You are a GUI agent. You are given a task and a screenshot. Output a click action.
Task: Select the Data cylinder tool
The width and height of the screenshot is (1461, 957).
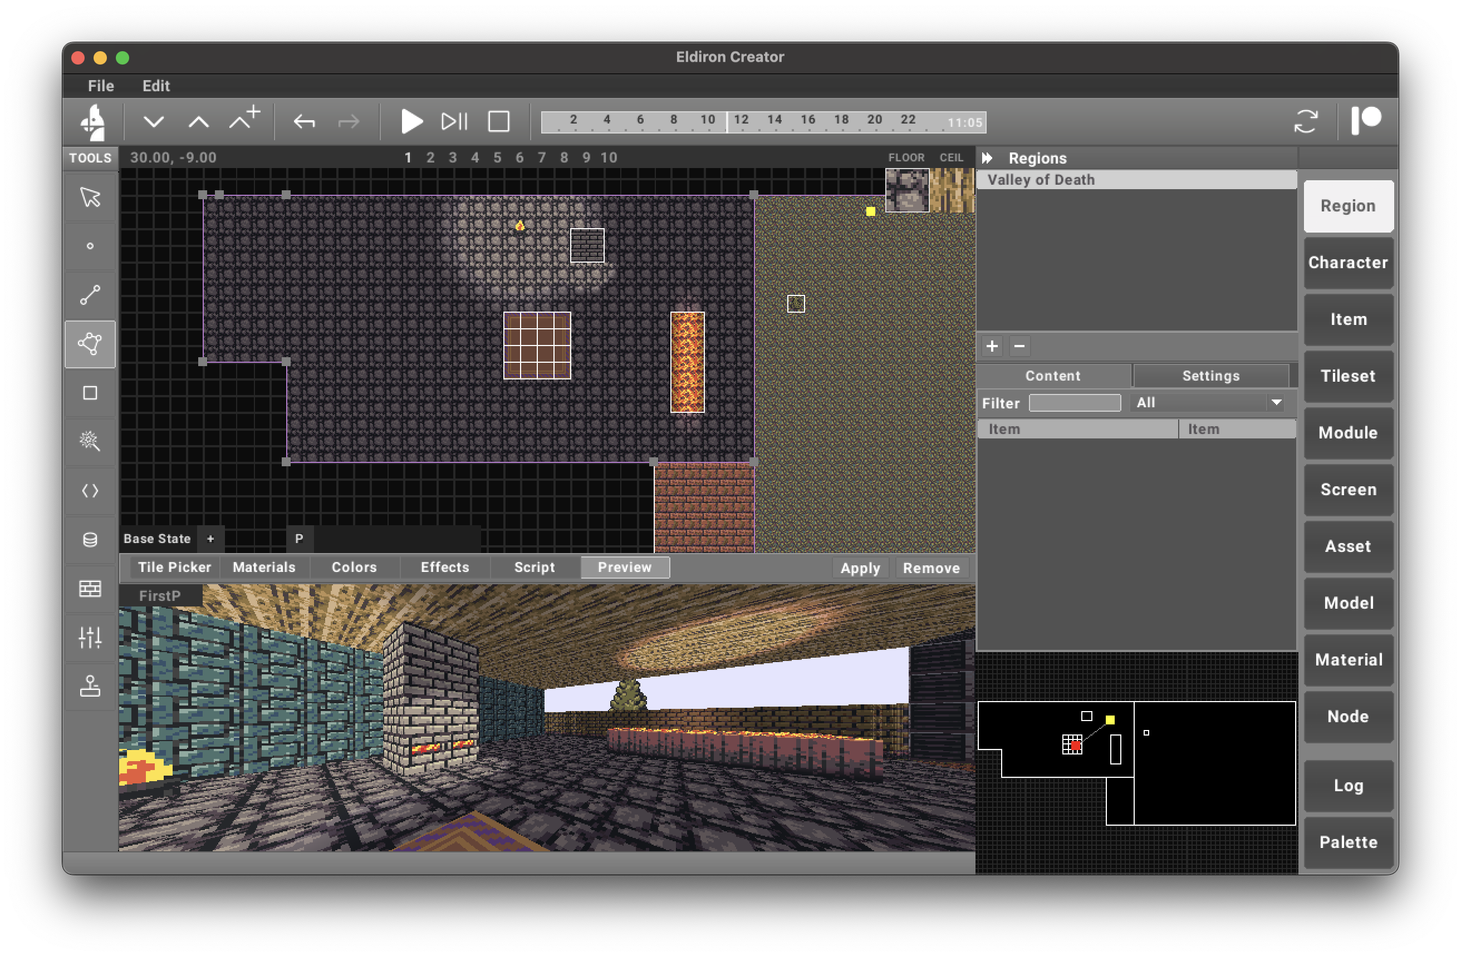90,540
